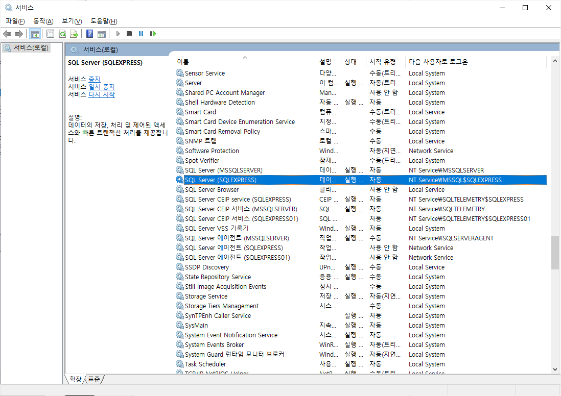The height and width of the screenshot is (396, 561).
Task: Click the Back arrow toolbar icon
Action: [x=7, y=34]
